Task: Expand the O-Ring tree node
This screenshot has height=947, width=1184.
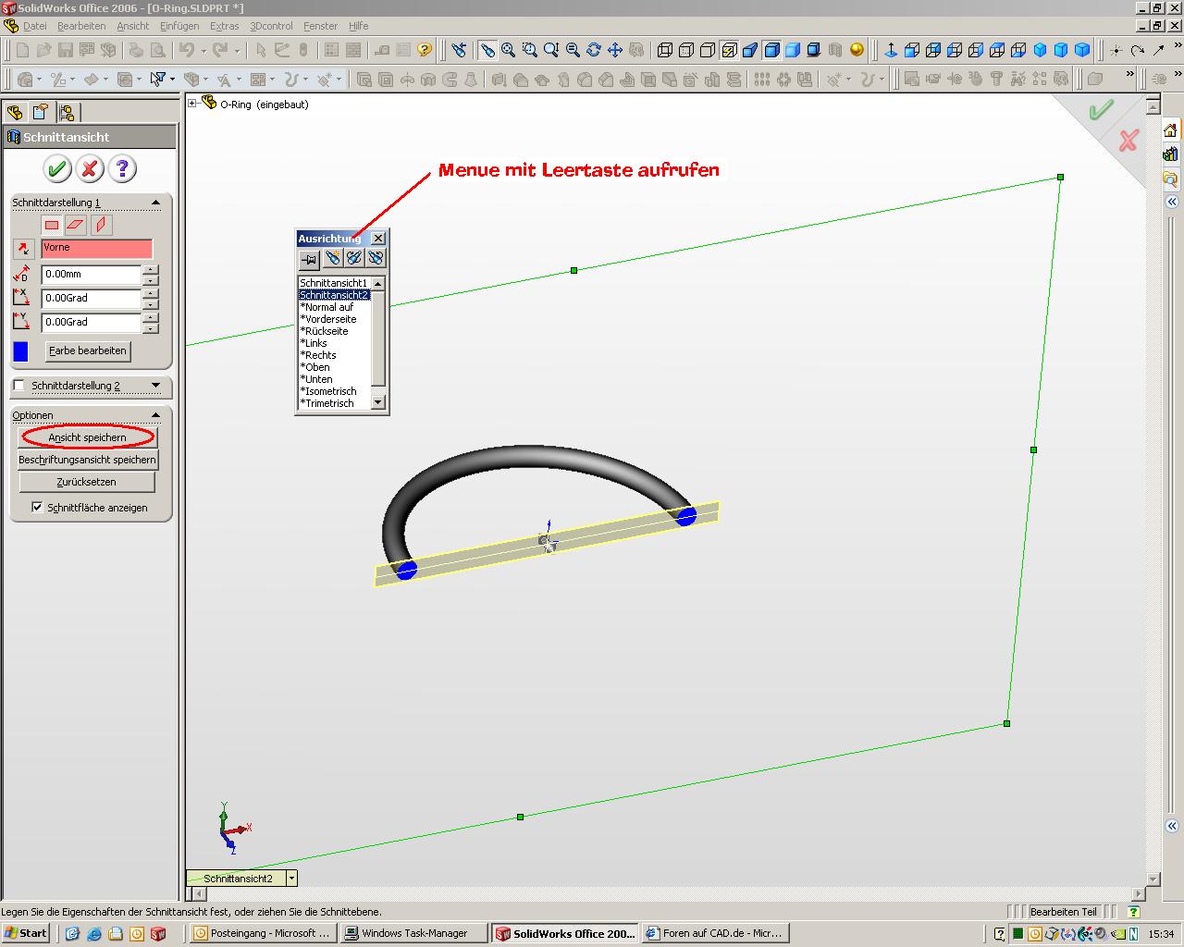Action: tap(192, 105)
